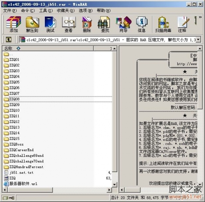Select folder ZZQ03

click(x=12, y=71)
